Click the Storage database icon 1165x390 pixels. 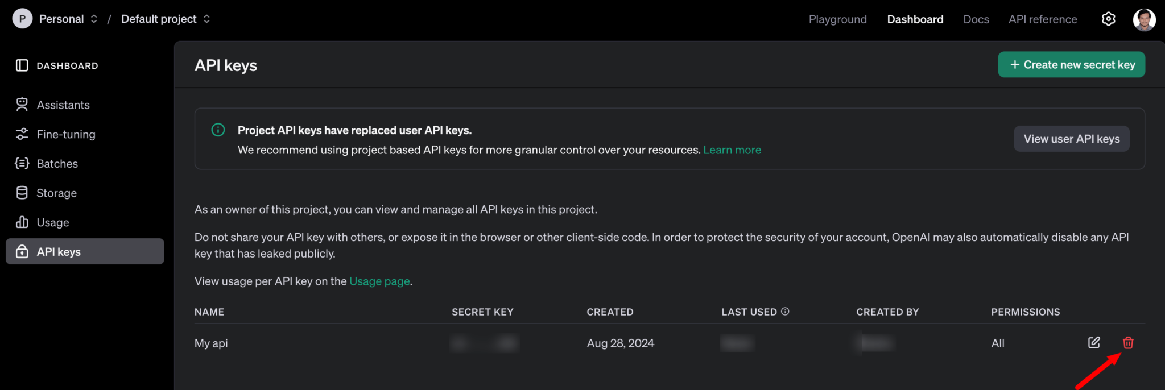tap(22, 193)
